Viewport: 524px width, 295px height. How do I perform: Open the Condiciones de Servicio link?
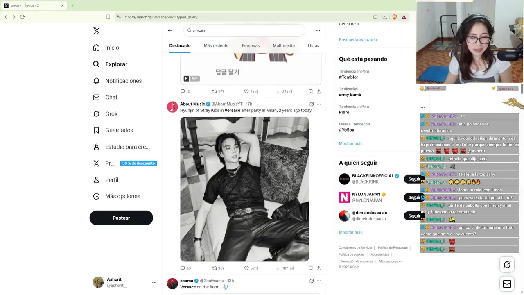[355, 248]
